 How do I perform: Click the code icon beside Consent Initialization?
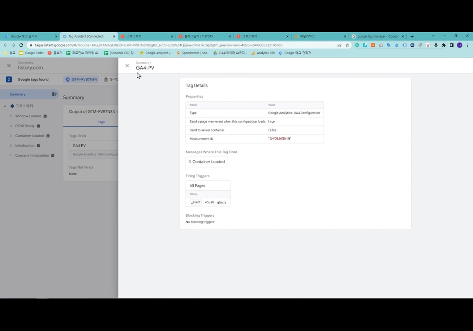[53, 156]
